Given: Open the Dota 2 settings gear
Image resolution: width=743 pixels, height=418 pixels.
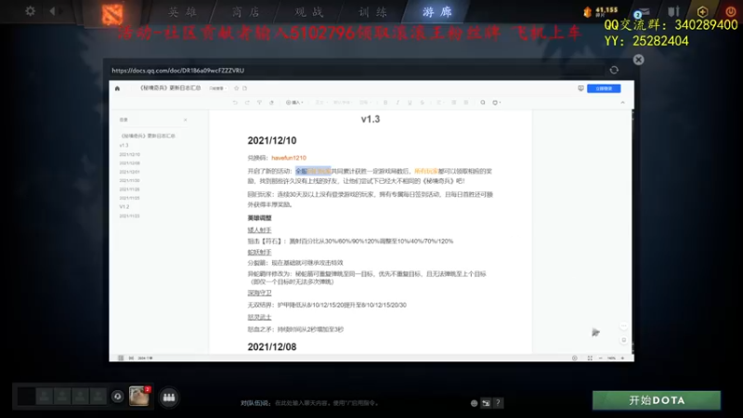Looking at the screenshot, I should pos(30,11).
